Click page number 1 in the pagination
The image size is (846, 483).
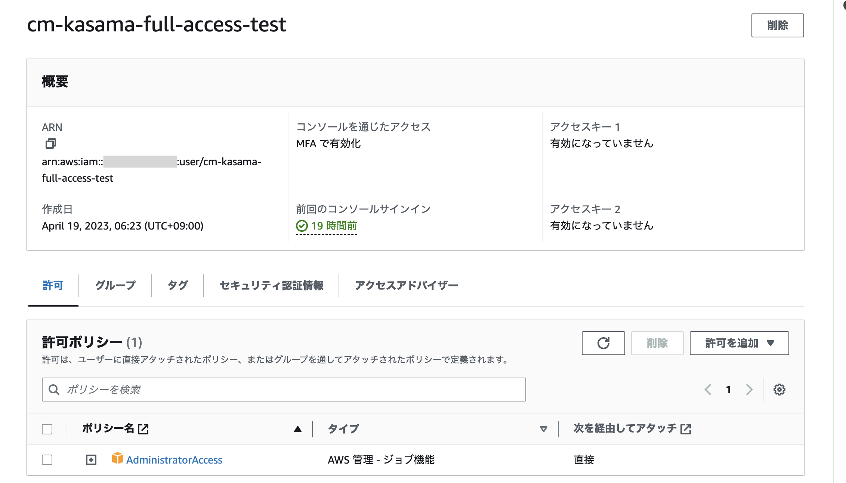728,390
